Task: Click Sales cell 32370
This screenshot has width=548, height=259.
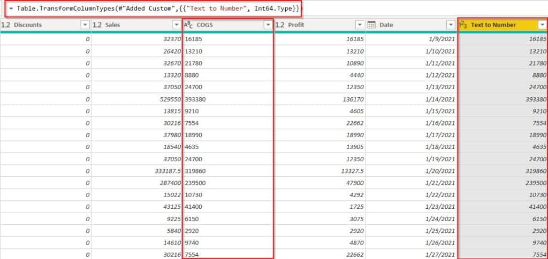Action: (x=136, y=40)
